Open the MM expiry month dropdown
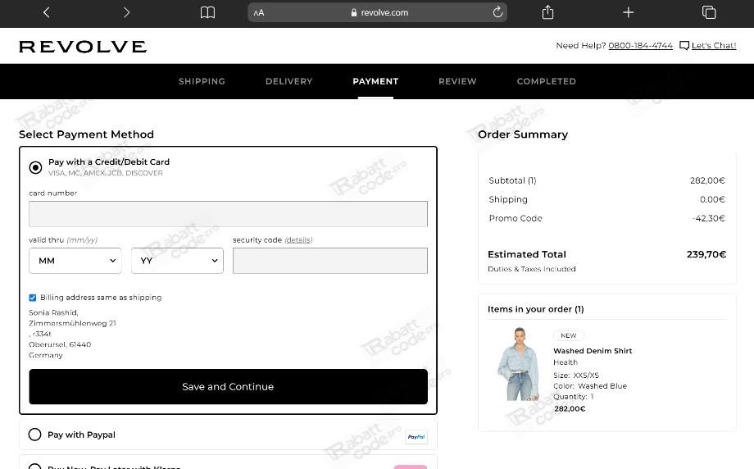 (75, 261)
